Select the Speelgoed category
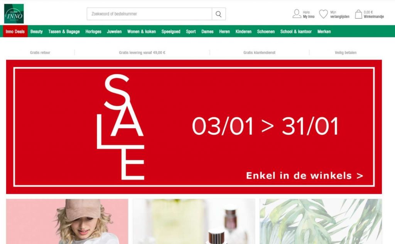 click(171, 32)
